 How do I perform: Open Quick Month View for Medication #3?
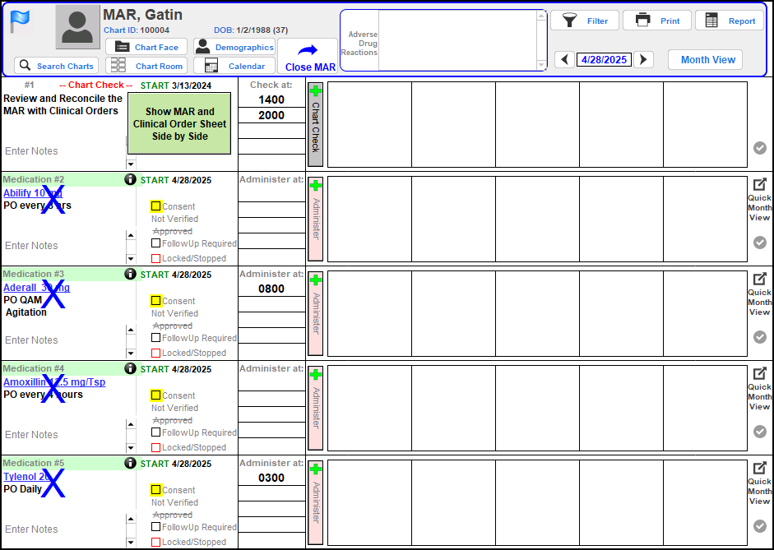click(x=759, y=293)
